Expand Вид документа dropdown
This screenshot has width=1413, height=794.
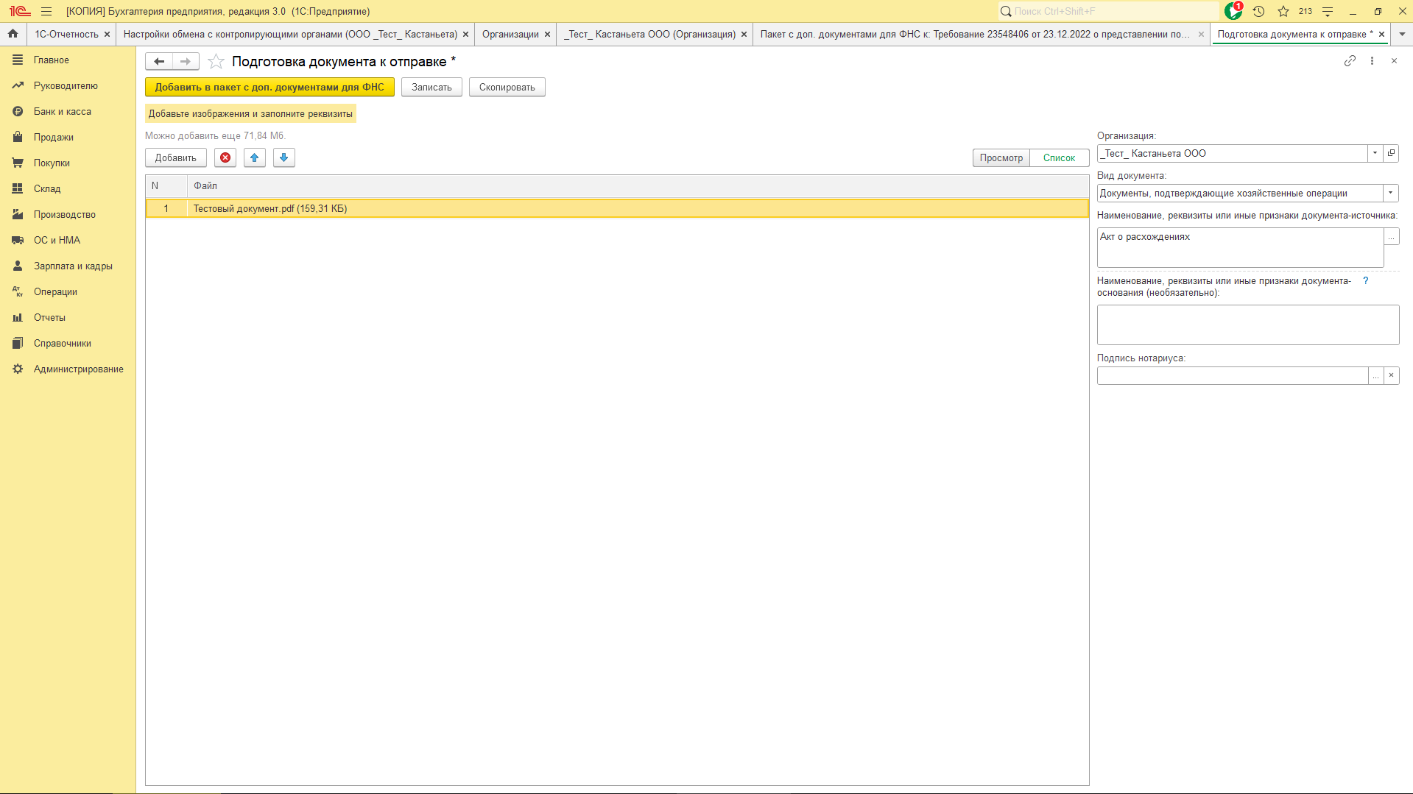point(1390,193)
